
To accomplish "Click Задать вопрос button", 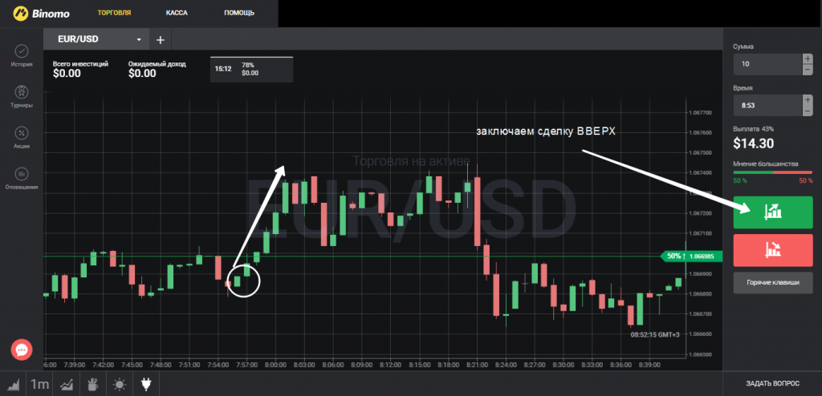I will click(x=773, y=384).
